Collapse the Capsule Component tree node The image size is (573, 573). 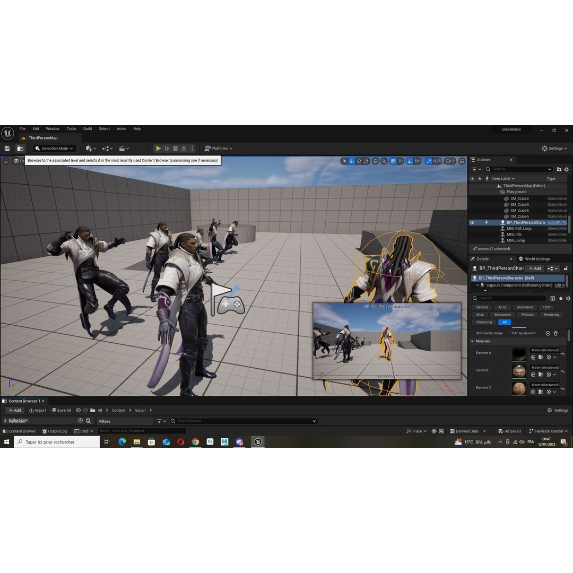[477, 285]
